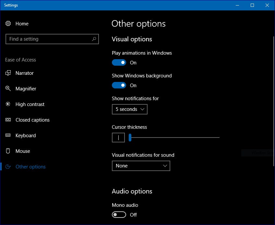This screenshot has height=225, width=275.
Task: Expand the 5 seconds combo box chevron
Action: click(x=142, y=109)
